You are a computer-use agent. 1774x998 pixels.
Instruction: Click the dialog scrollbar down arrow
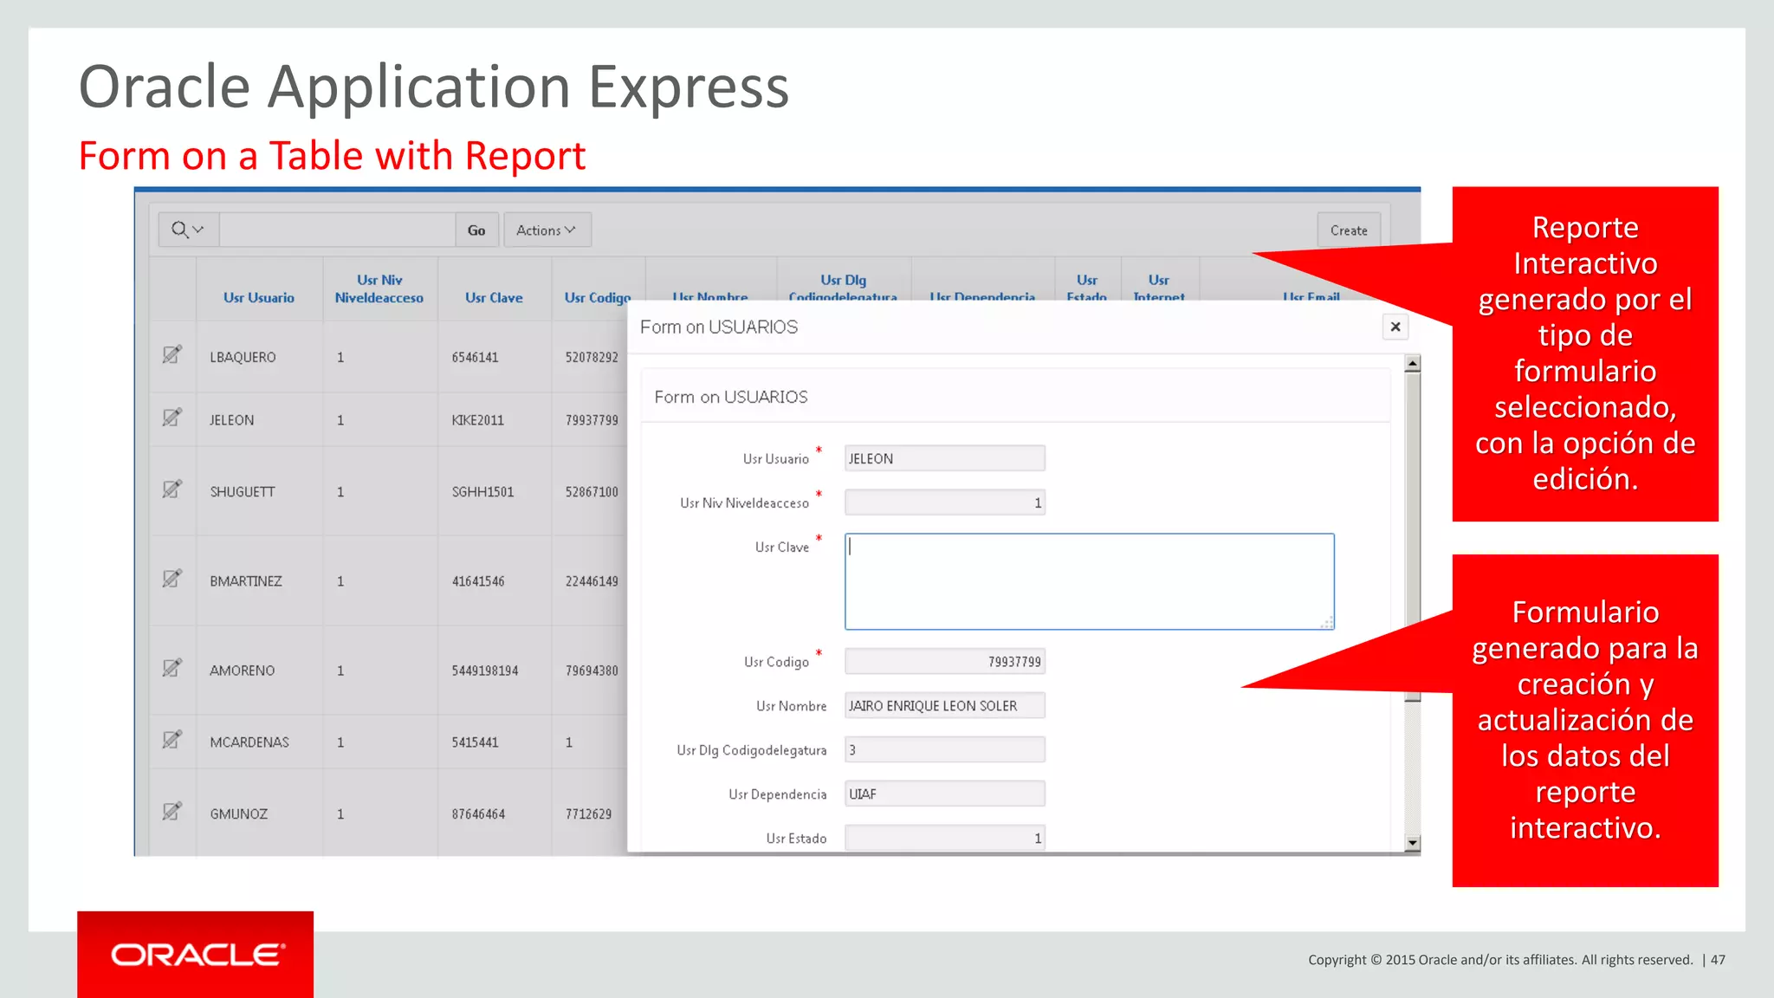tap(1413, 843)
